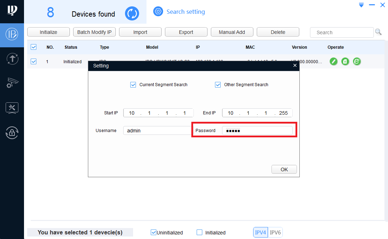This screenshot has height=239, width=388.
Task: Toggle the Uninitialized filter checkbox
Action: [154, 232]
